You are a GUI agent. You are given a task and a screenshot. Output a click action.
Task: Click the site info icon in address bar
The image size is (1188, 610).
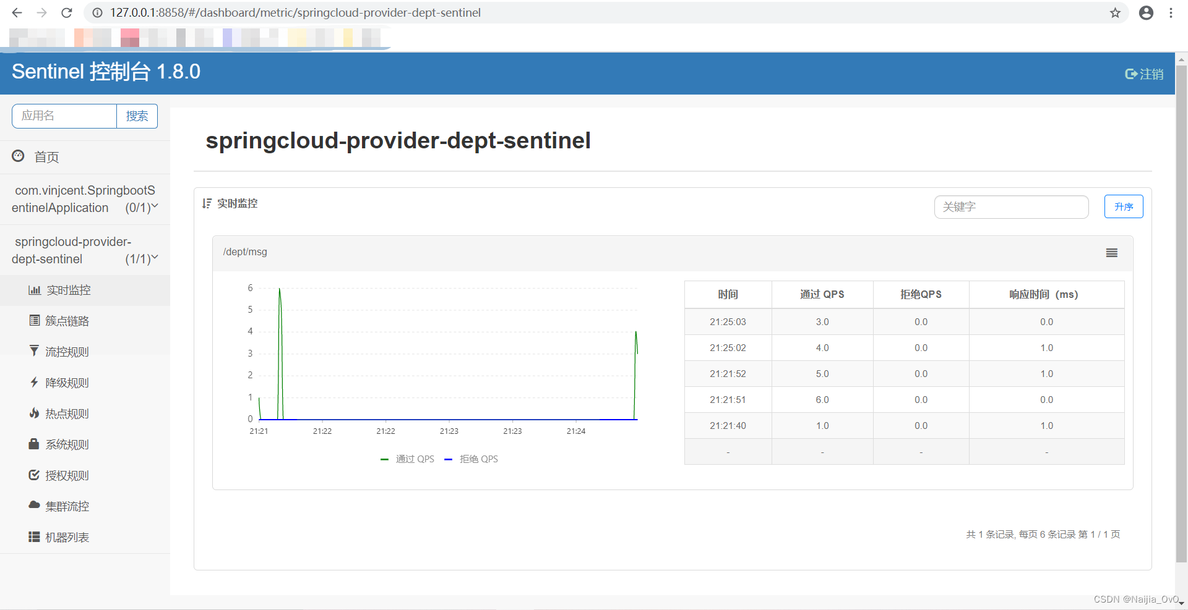coord(97,12)
